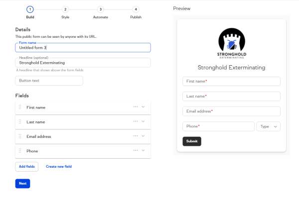The width and height of the screenshot is (299, 204).
Task: Open the three-dot menu for First name
Action: pos(136,106)
